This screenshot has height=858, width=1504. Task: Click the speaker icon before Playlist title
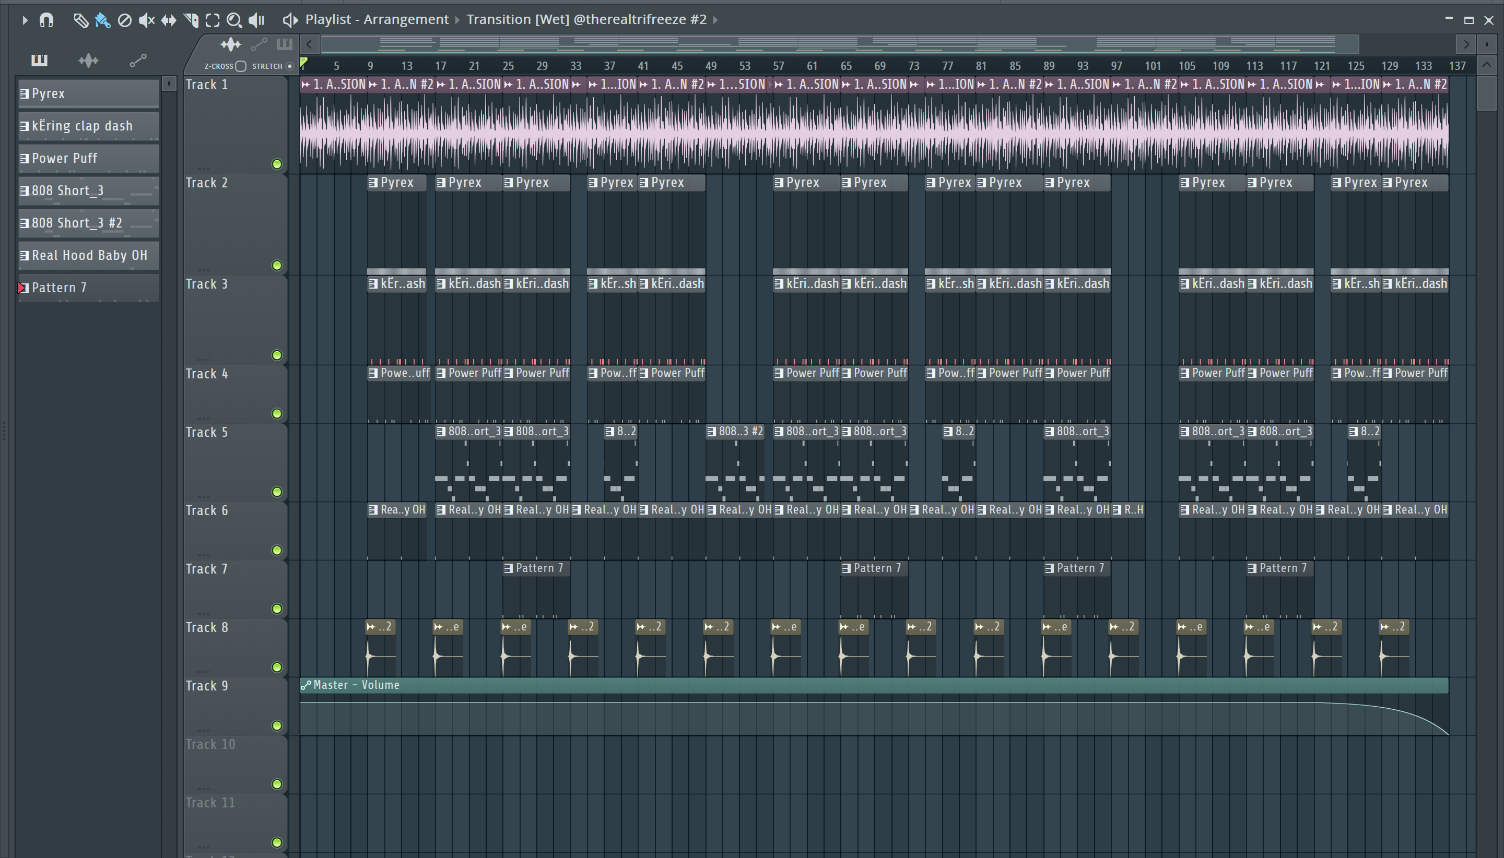pos(289,20)
